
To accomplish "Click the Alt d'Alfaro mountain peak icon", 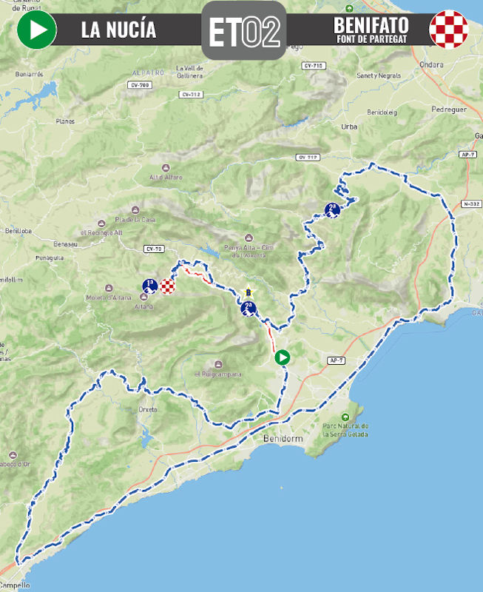I will 165,168.
